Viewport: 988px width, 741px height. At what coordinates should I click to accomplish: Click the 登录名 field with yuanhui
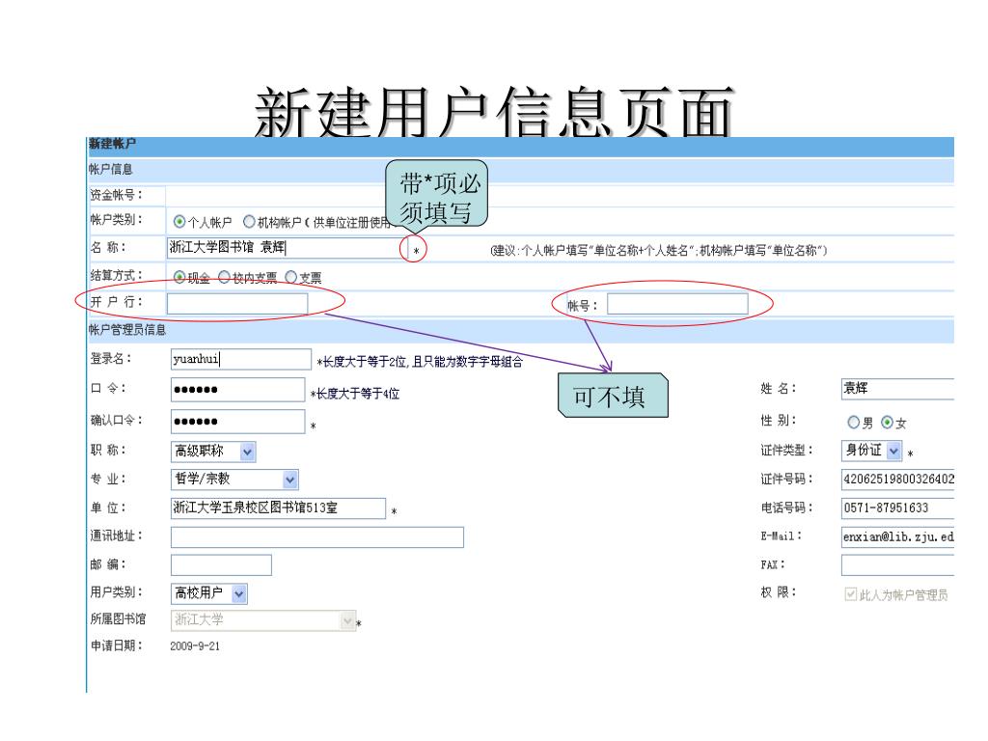click(x=240, y=359)
